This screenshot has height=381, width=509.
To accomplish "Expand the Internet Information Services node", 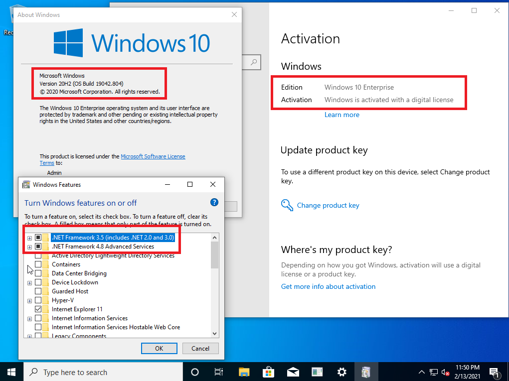I will tap(29, 319).
